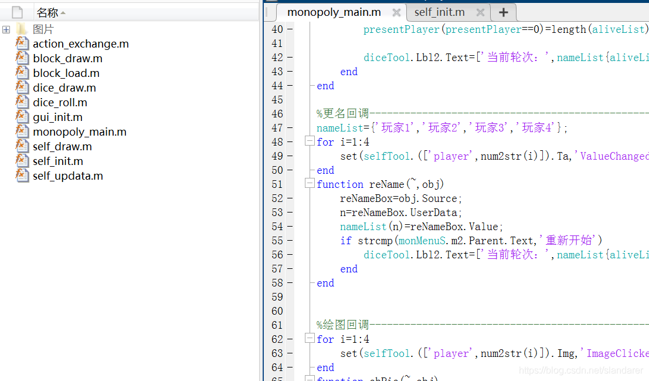Click the block_load.m file icon
The width and height of the screenshot is (649, 381).
coord(22,73)
